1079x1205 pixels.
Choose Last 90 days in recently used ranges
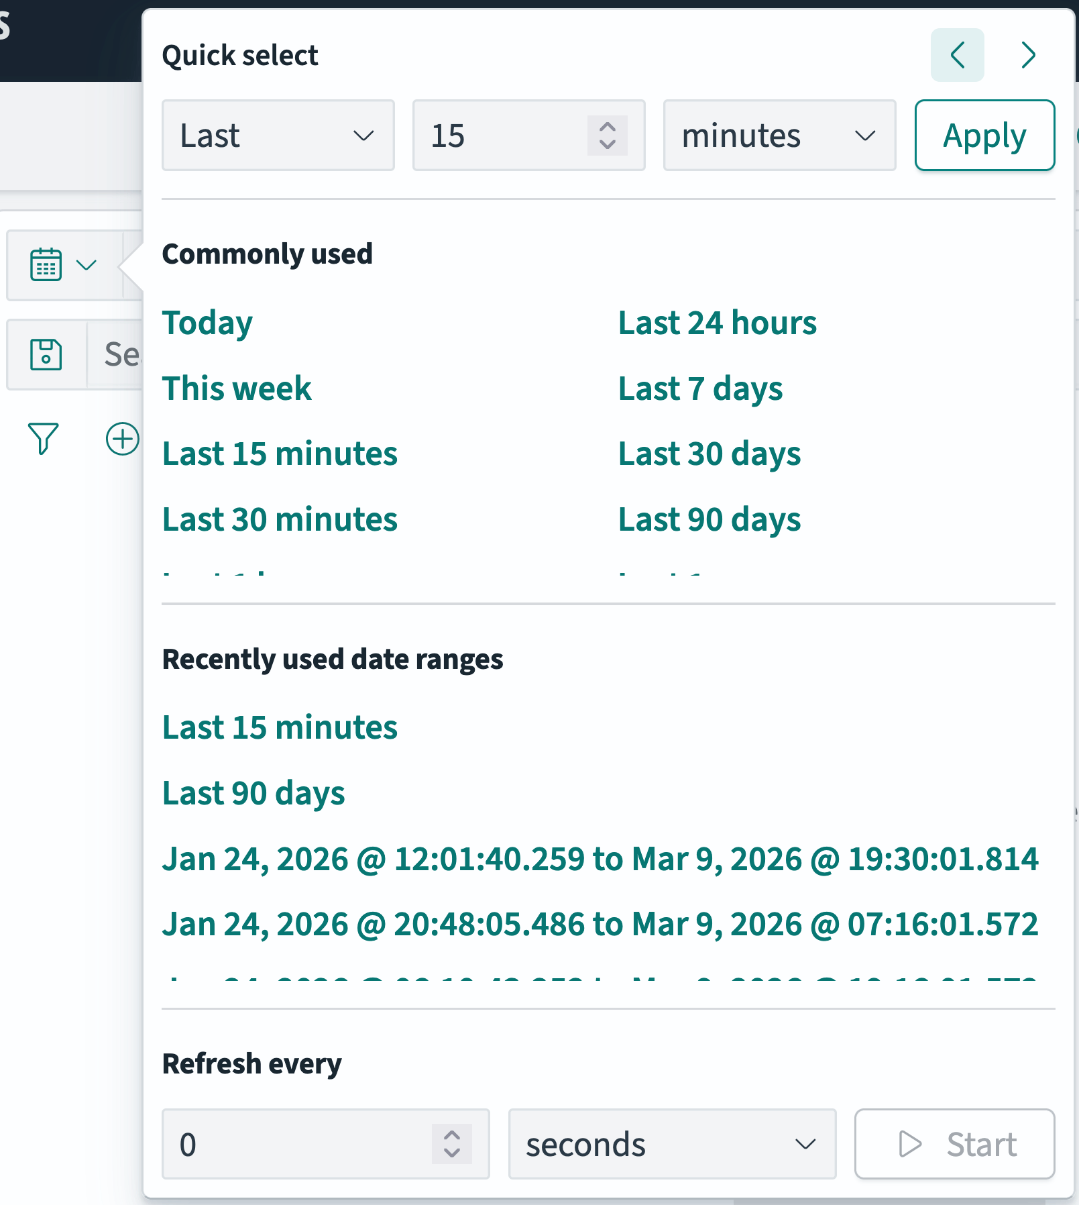253,793
